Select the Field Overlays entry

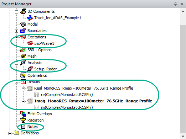tap(40, 114)
